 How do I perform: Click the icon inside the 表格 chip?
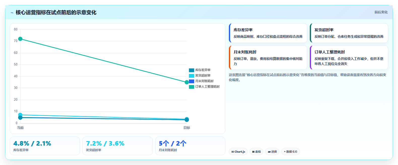(253, 152)
